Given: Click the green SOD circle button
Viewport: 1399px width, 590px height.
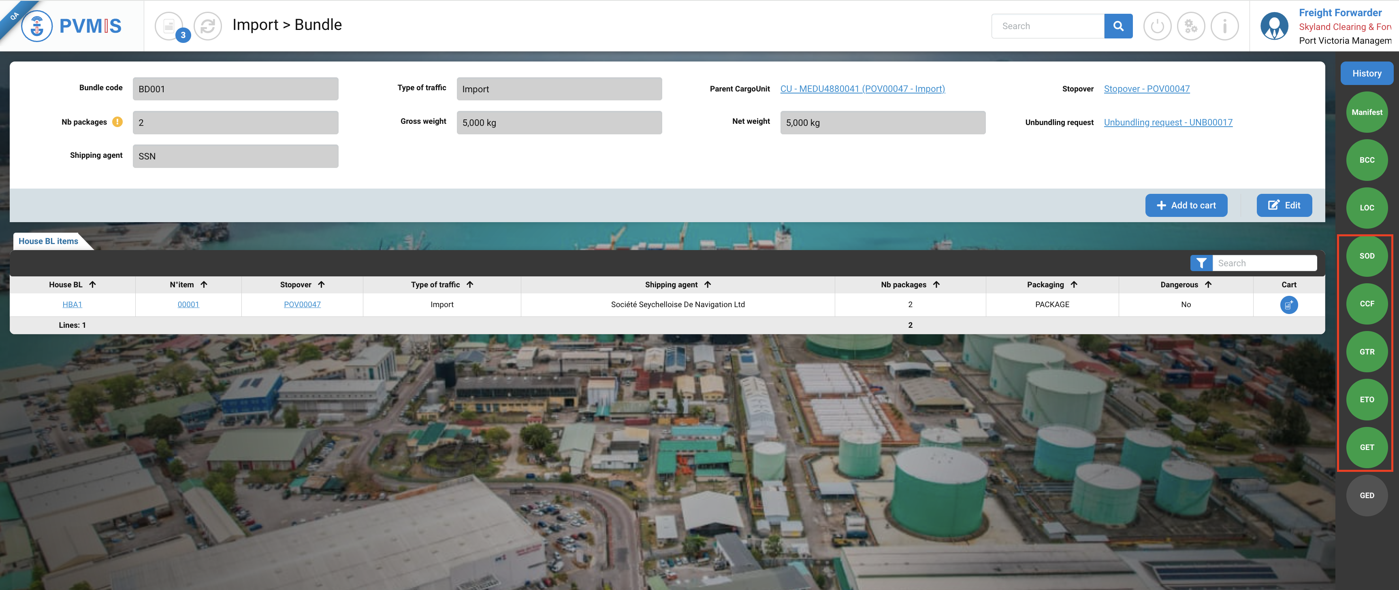Looking at the screenshot, I should tap(1367, 256).
